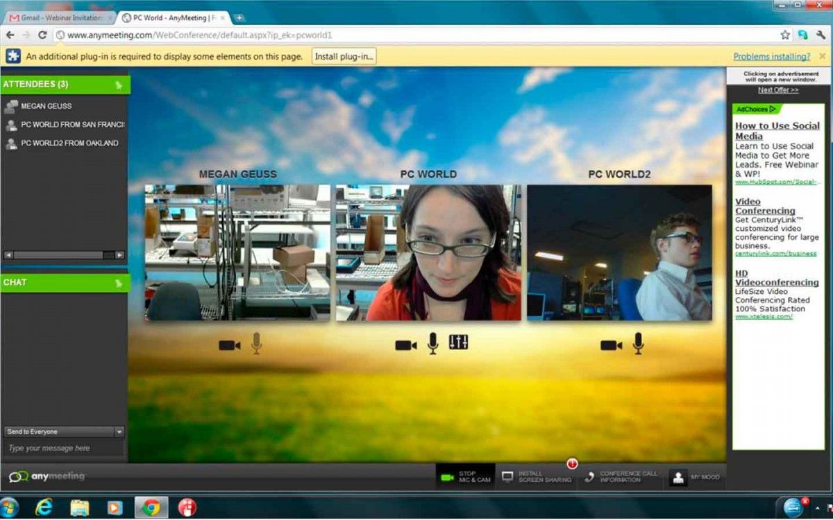
Task: Toggle Megan Geuss camera icon
Action: [229, 345]
